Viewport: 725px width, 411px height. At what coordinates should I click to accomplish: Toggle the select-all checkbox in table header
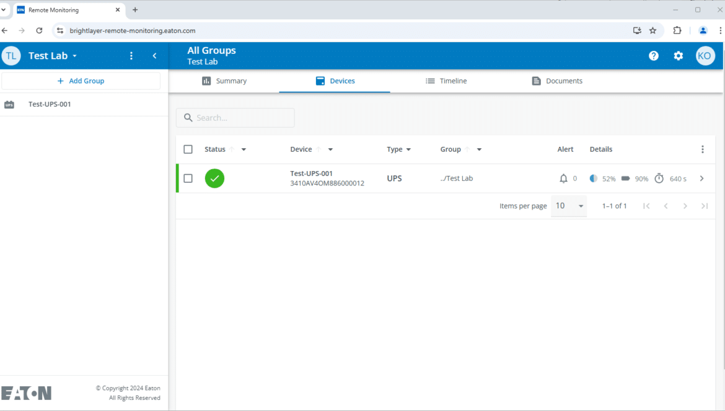tap(188, 149)
